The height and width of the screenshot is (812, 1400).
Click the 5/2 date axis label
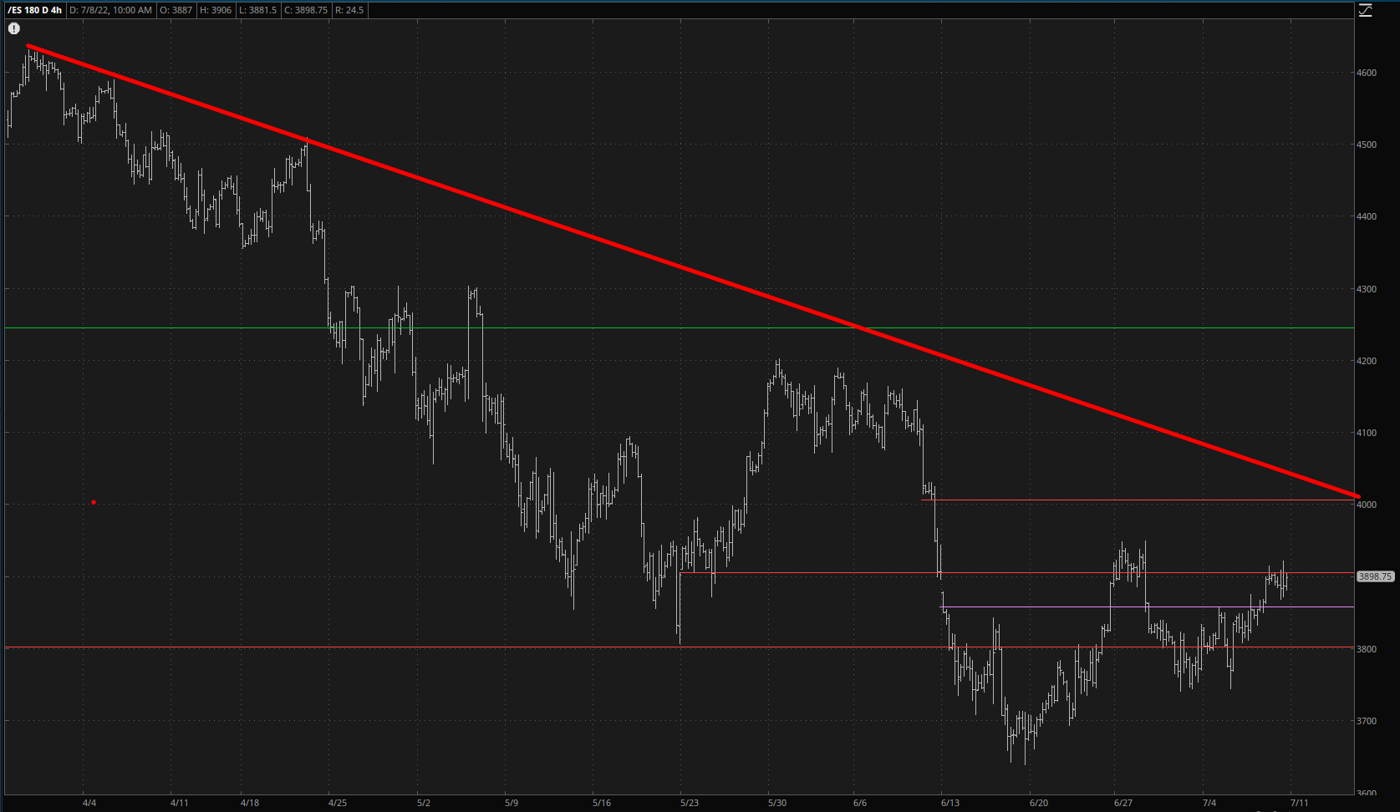[x=424, y=803]
